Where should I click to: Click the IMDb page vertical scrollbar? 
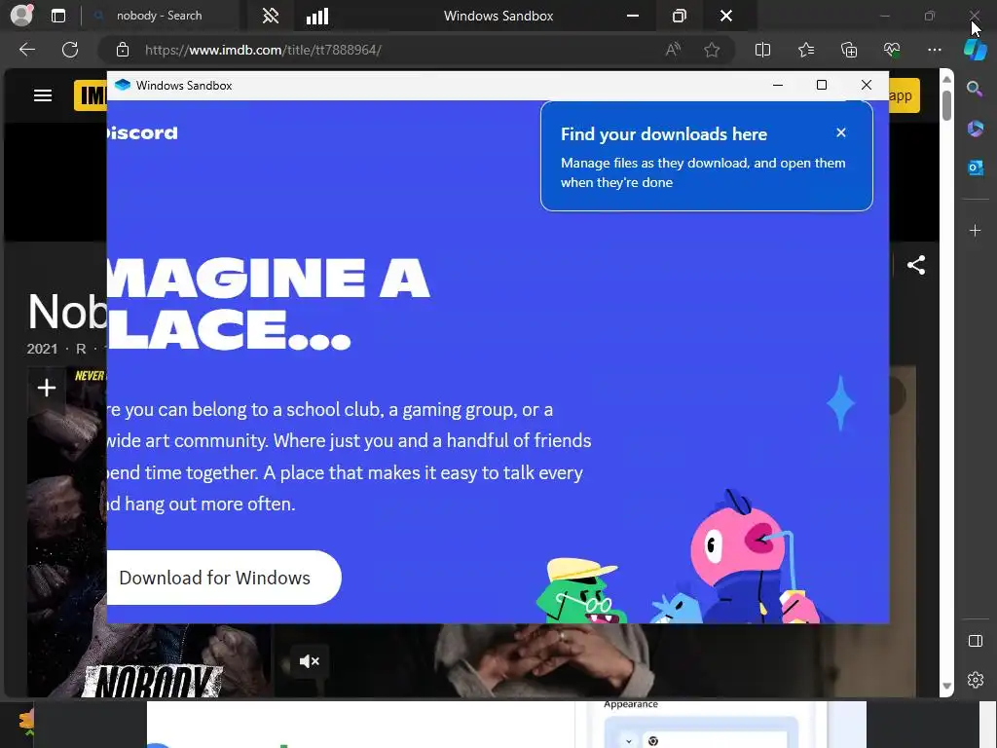coord(946,105)
